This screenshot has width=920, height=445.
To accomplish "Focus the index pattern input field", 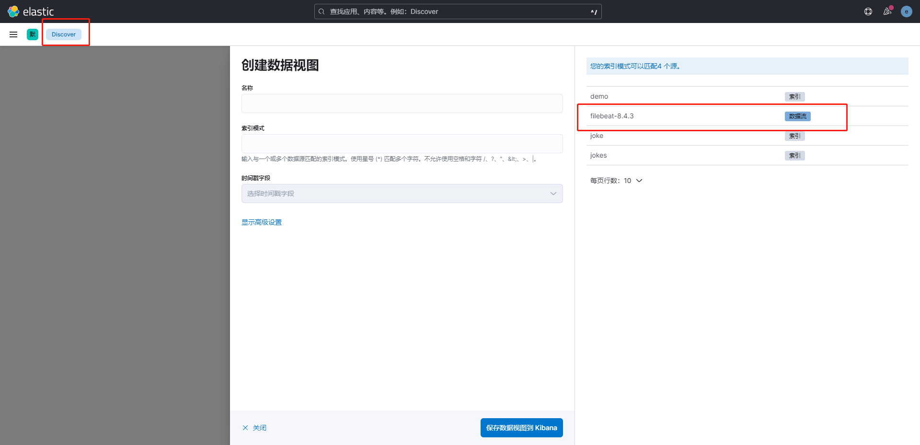I will coord(402,144).
